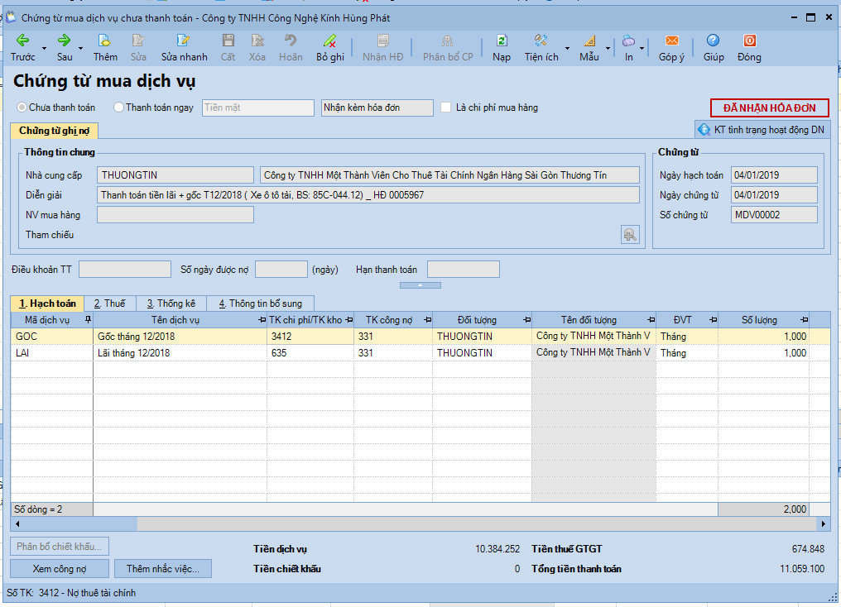
Task: Select Chưa thanh toán radio option
Action: click(22, 108)
